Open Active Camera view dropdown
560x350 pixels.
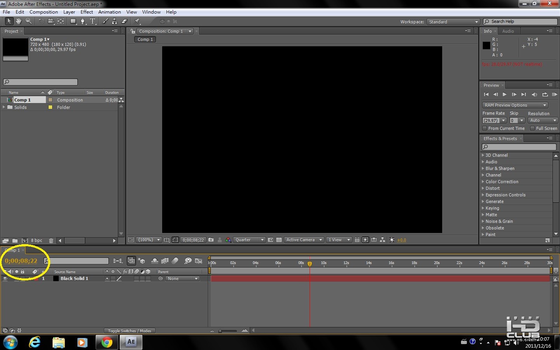coord(304,240)
